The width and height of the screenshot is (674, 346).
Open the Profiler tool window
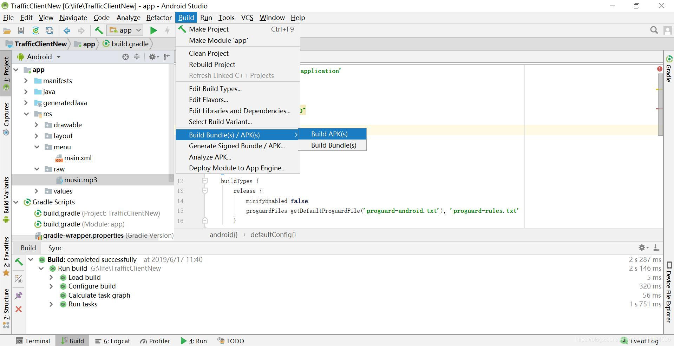point(155,341)
